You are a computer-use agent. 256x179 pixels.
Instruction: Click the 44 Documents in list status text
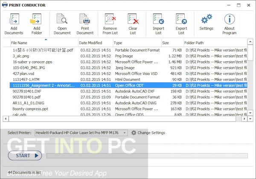click(x=24, y=172)
